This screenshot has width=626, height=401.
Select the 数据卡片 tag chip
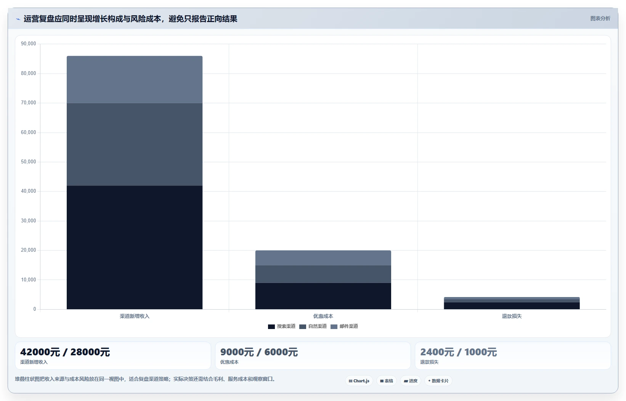438,381
